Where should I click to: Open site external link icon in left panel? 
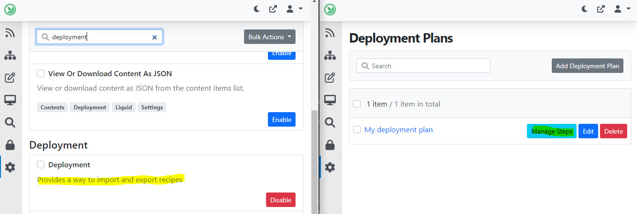[x=273, y=9]
